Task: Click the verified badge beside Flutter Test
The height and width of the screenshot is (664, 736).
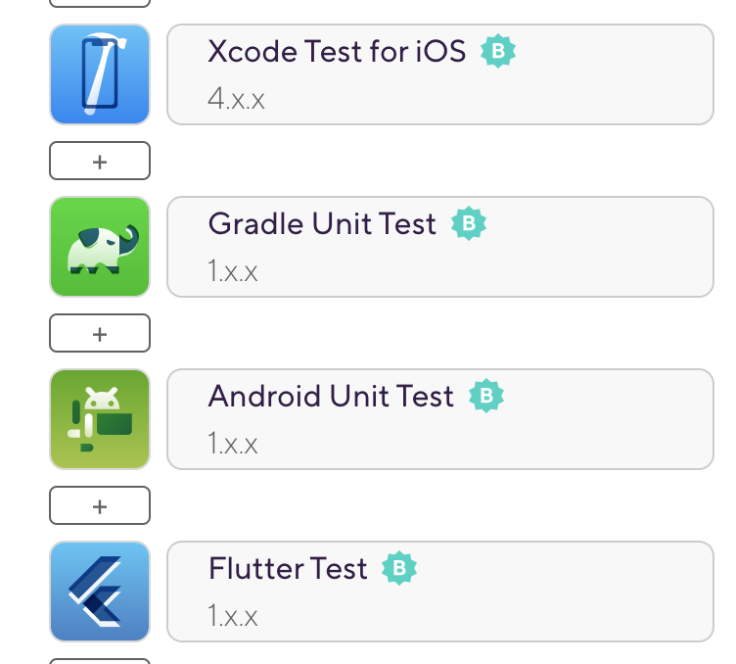Action: point(399,568)
